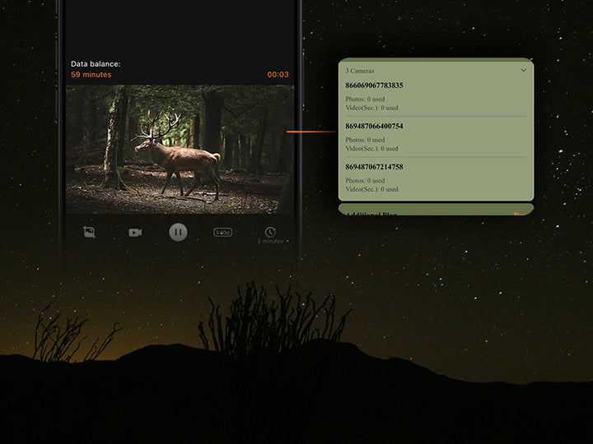Click Video(Sec.) usage under camera 869487066400754

371,149
